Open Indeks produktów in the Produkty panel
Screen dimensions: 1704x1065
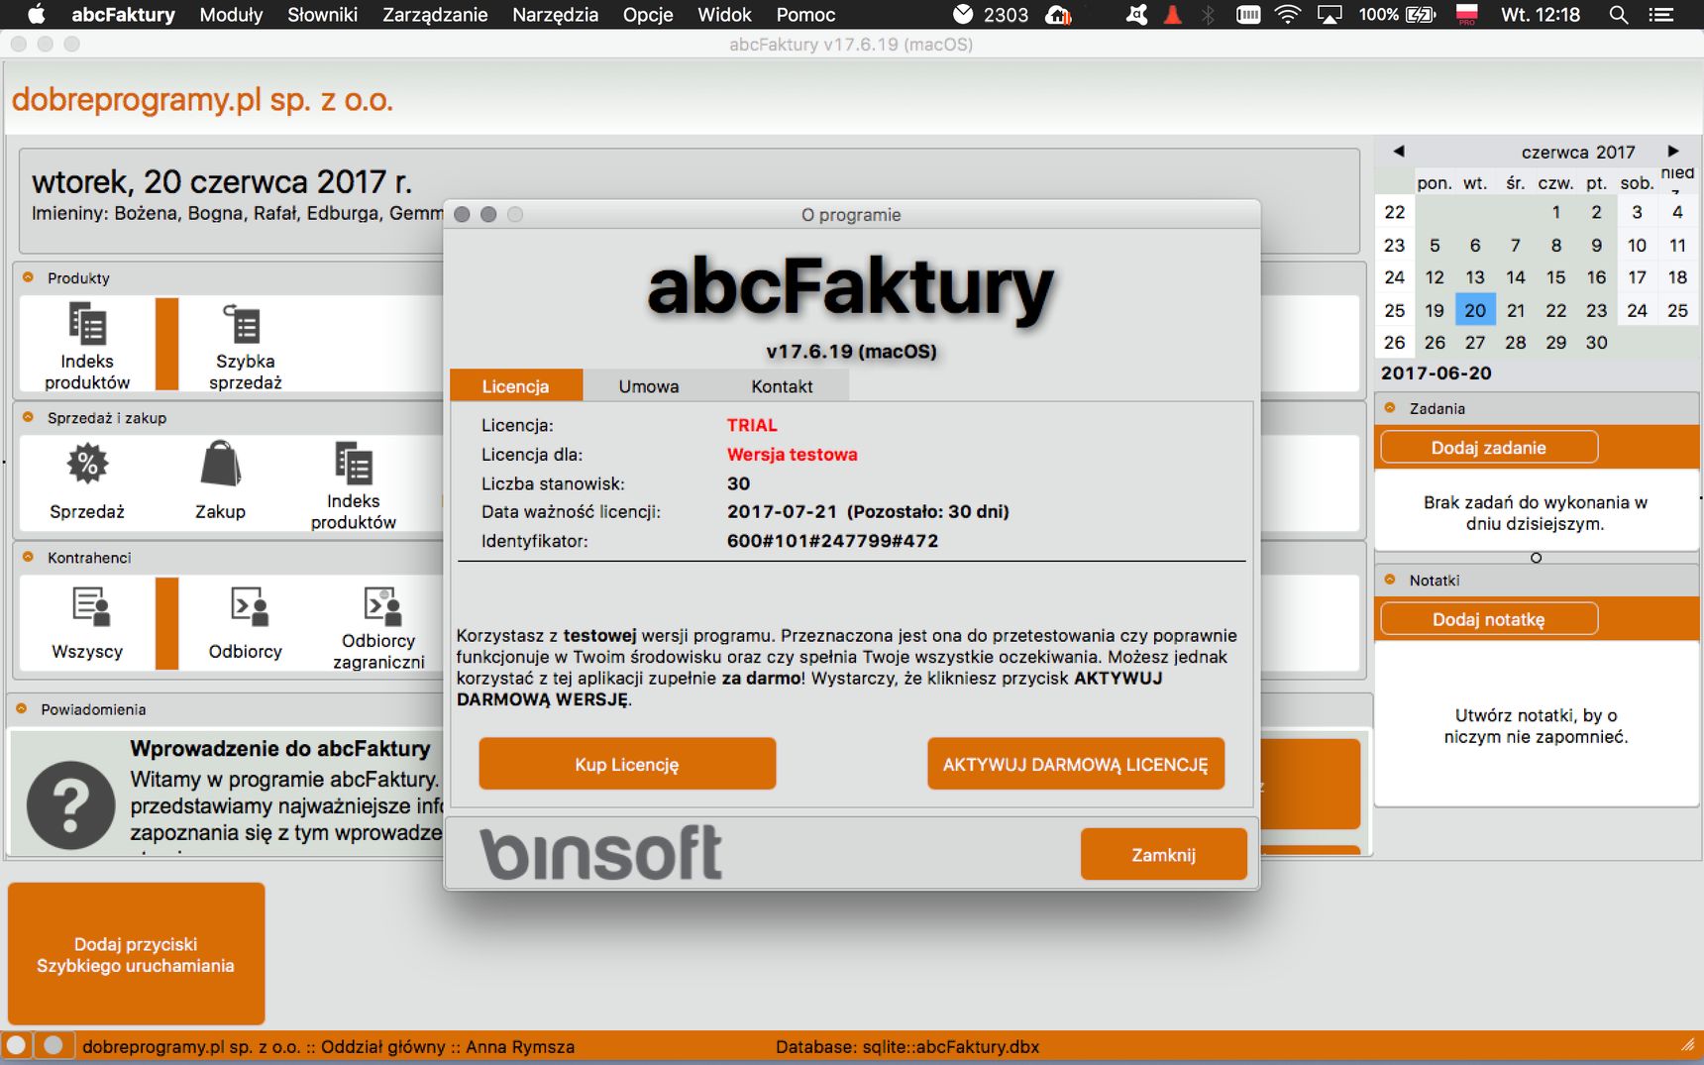87,346
